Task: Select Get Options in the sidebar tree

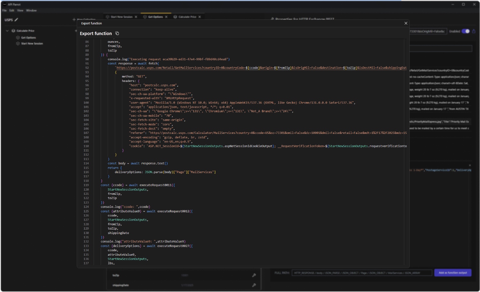Action: point(28,38)
